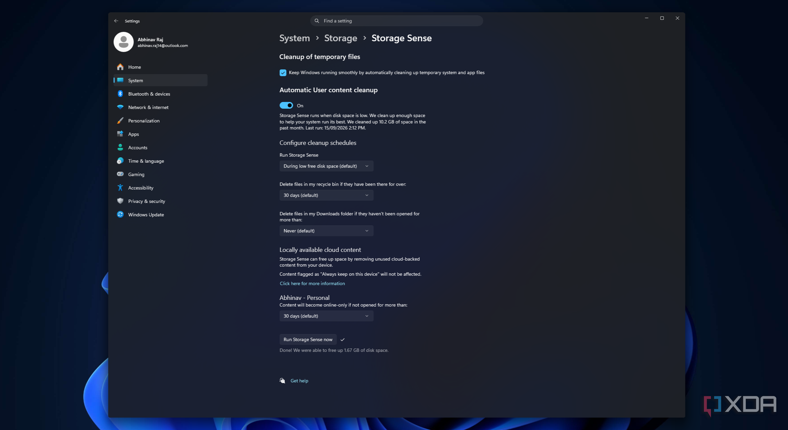Viewport: 788px width, 430px height.
Task: Click the Accounts person icon
Action: click(120, 147)
